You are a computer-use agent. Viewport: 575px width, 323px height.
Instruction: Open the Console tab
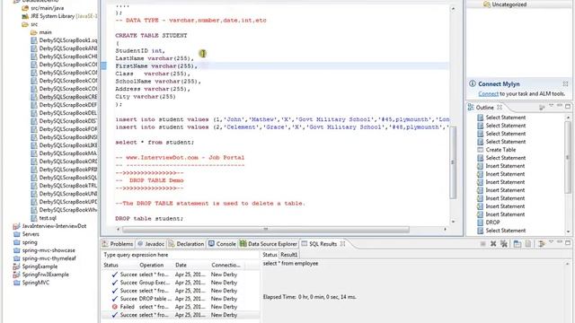click(222, 243)
